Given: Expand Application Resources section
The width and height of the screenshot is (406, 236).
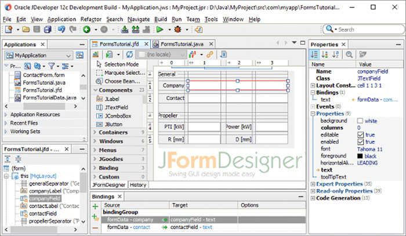Looking at the screenshot, I should click(6, 114).
